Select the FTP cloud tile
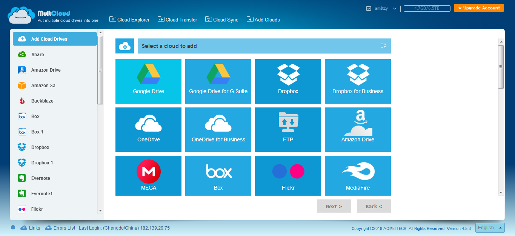 288,130
